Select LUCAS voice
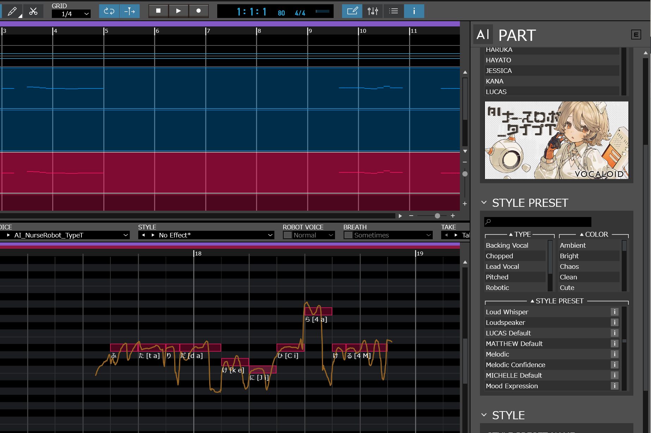The height and width of the screenshot is (433, 651). (552, 92)
